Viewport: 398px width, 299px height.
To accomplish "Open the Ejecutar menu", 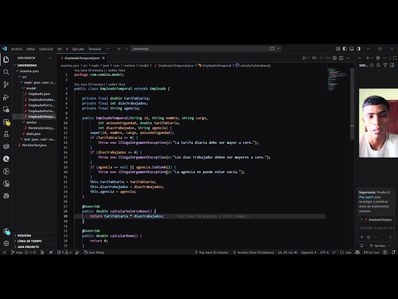I will 78,49.
